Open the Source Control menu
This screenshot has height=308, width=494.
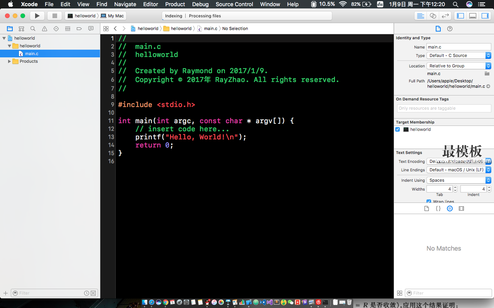coord(234,4)
